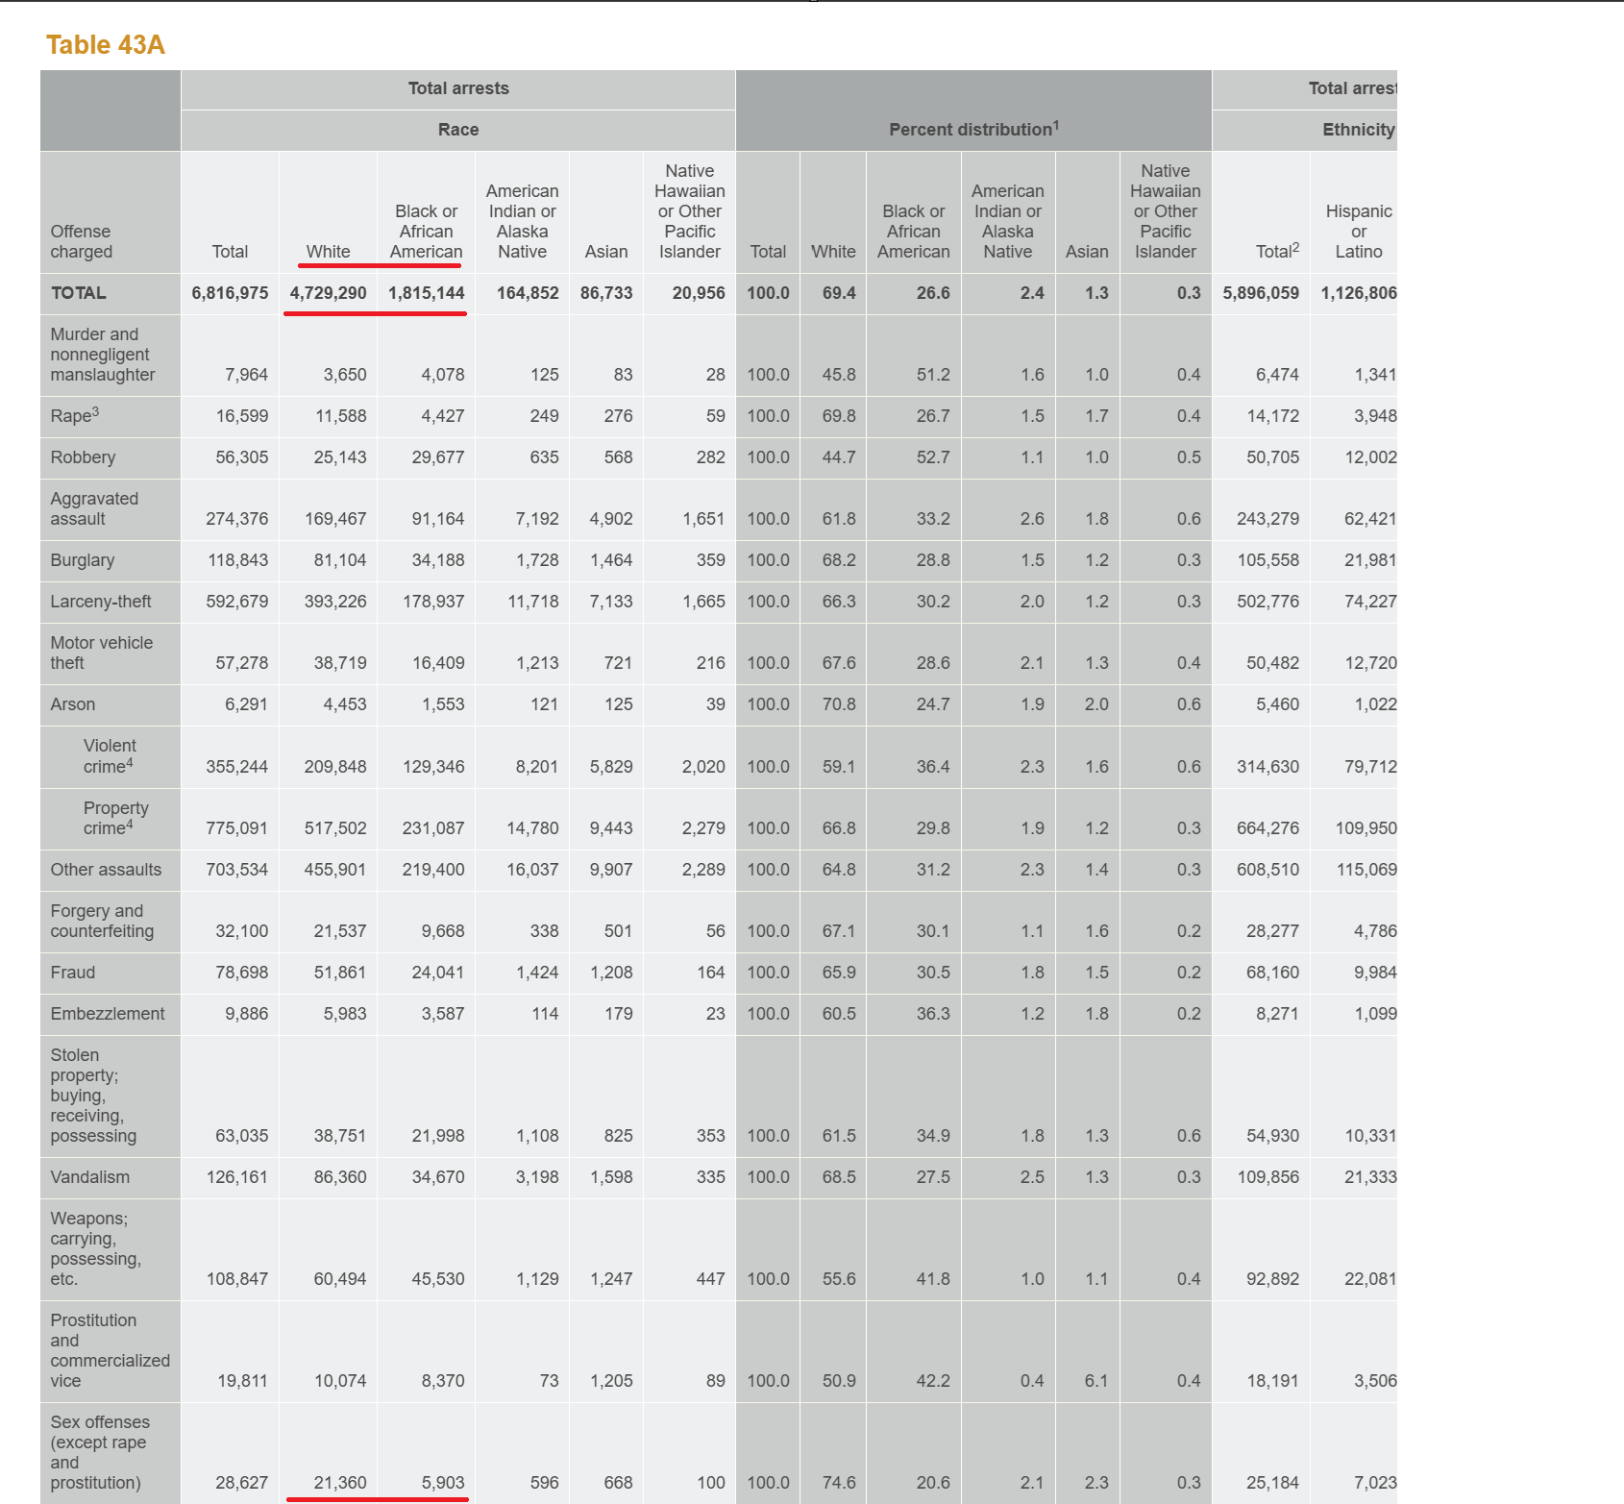This screenshot has height=1504, width=1624.
Task: Click the Race column group header
Action: click(x=458, y=130)
